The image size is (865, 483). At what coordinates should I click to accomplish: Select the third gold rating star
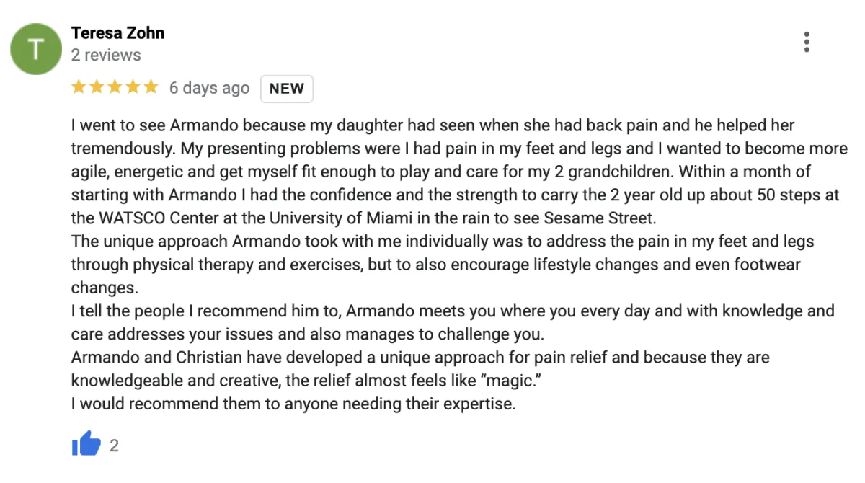pos(115,87)
